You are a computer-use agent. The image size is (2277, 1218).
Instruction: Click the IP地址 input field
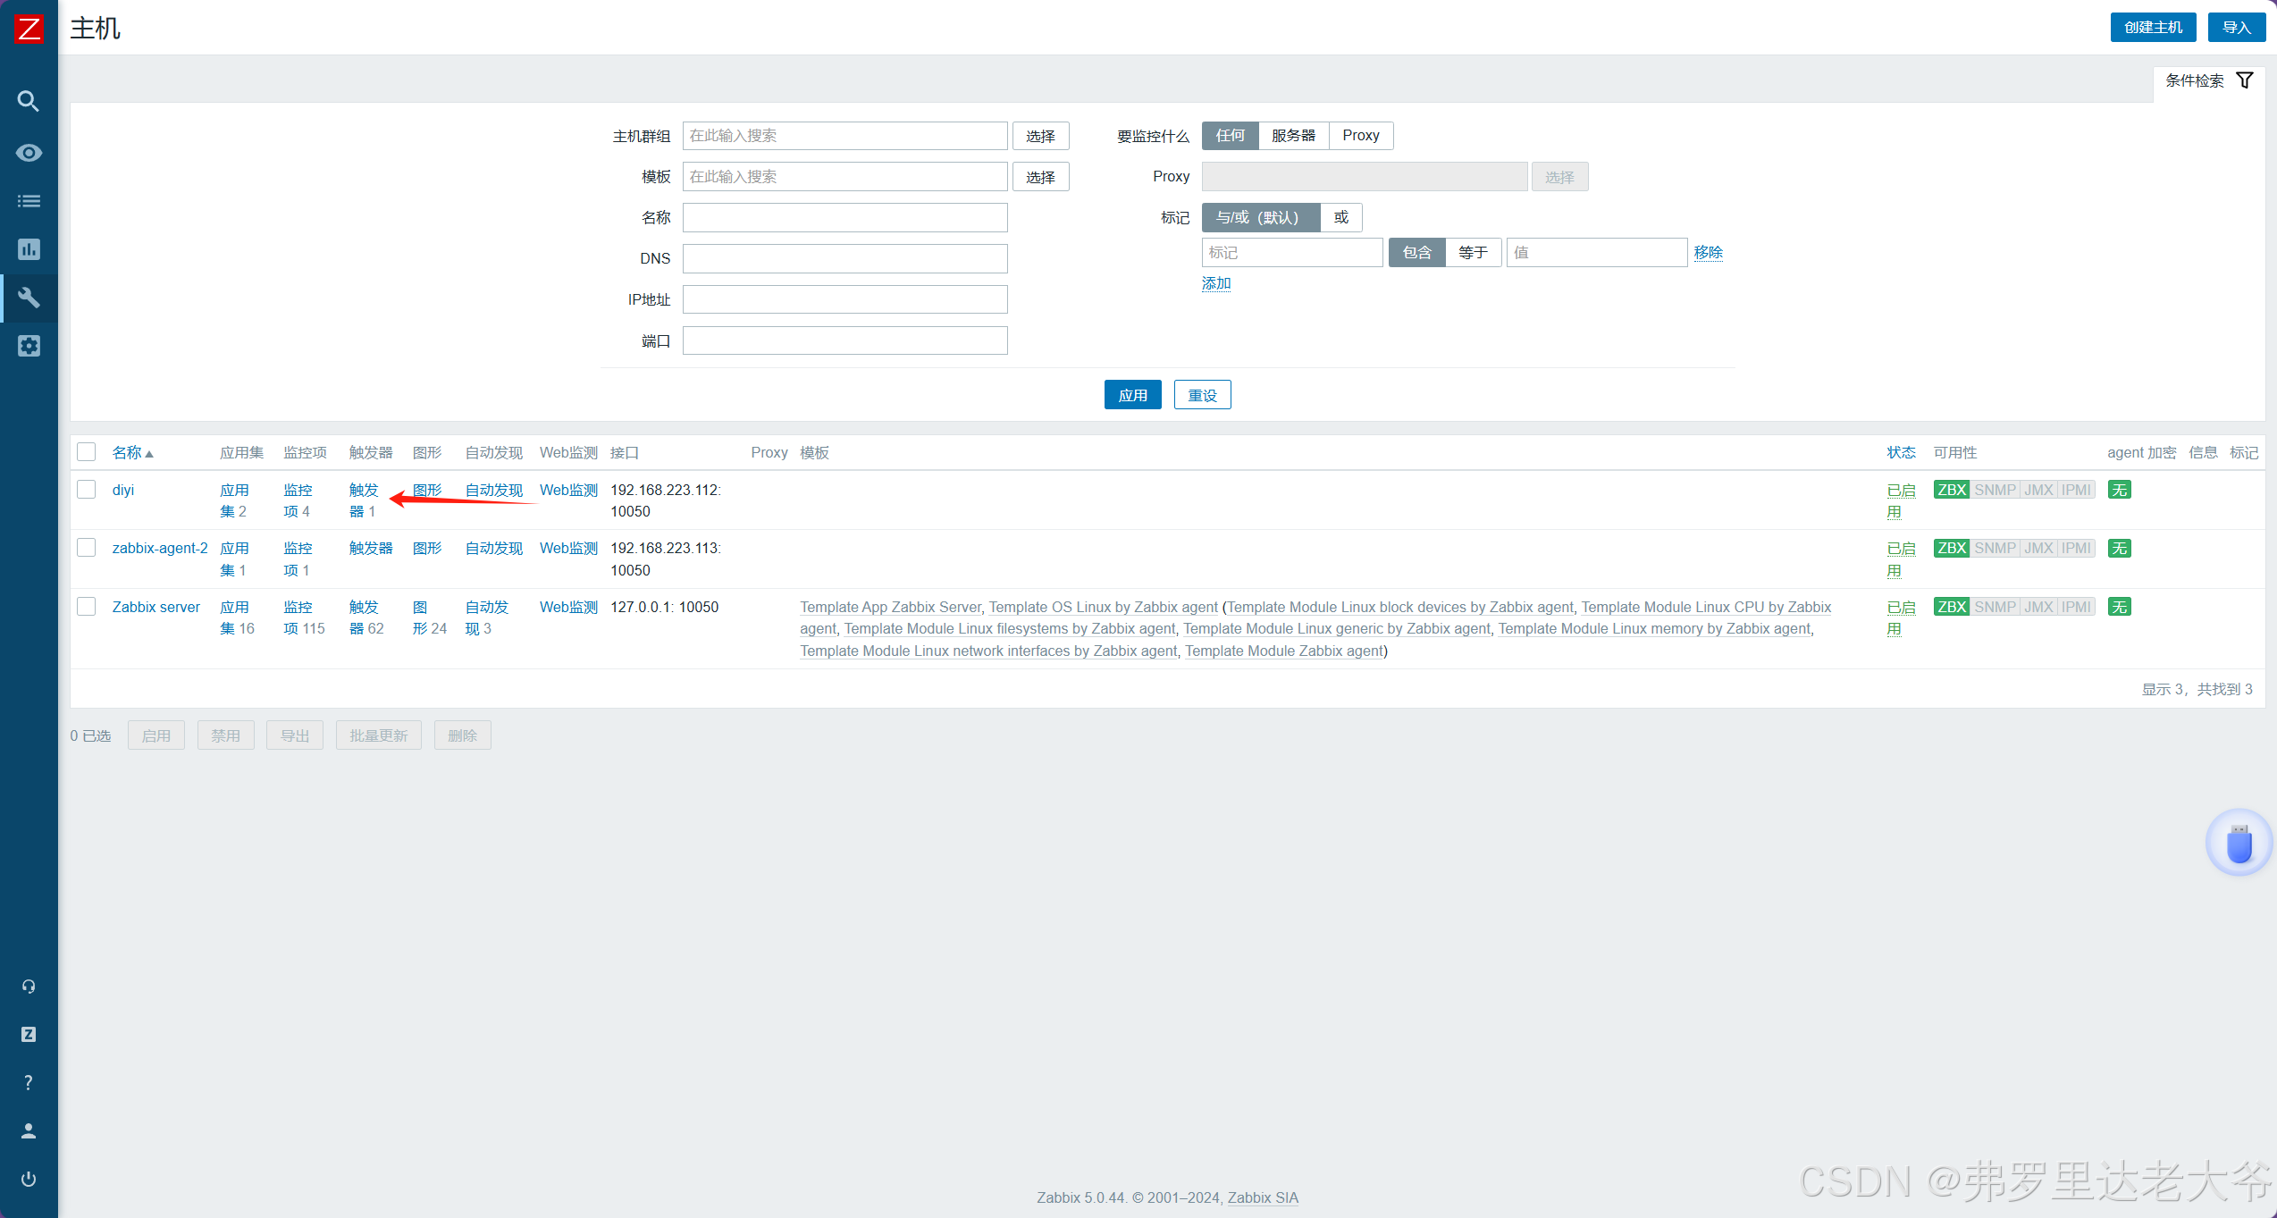click(844, 299)
